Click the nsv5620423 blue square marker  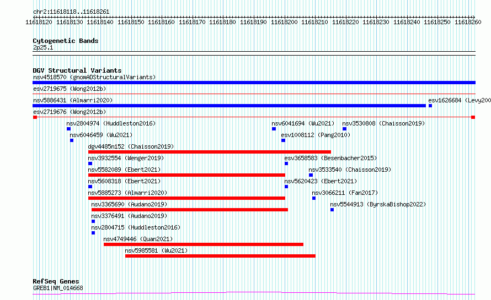point(286,187)
